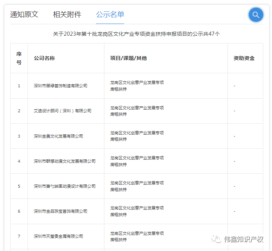Click funding dash in 翠绿首饰 row
Image resolution: width=272 pixels, height=251 pixels.
click(x=235, y=86)
